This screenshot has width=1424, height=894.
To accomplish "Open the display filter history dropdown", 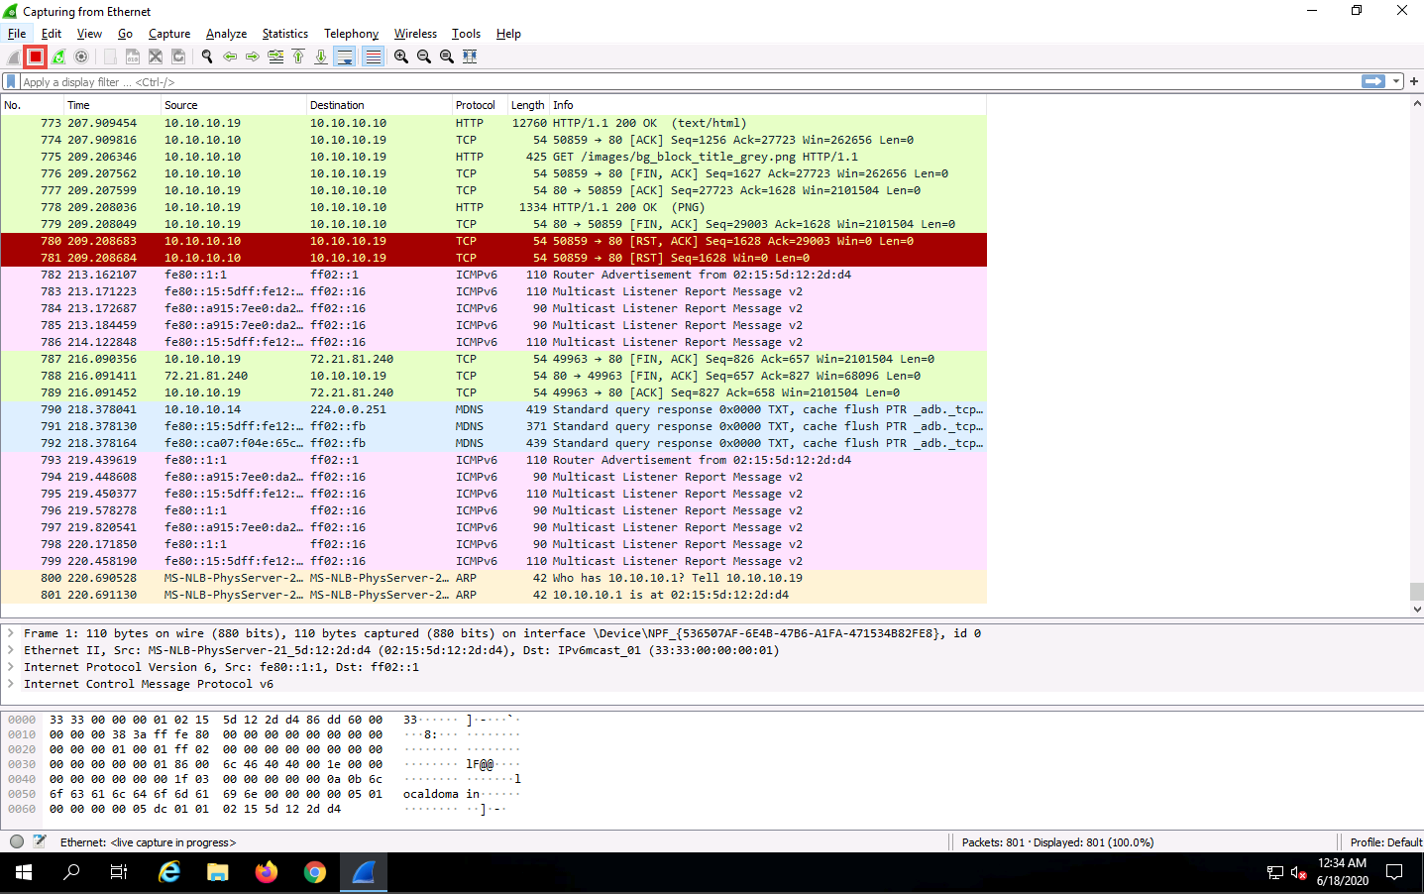I will [x=1396, y=81].
